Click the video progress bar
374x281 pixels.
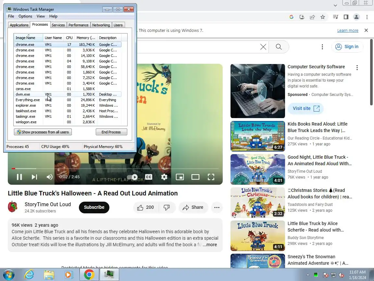click(115, 168)
